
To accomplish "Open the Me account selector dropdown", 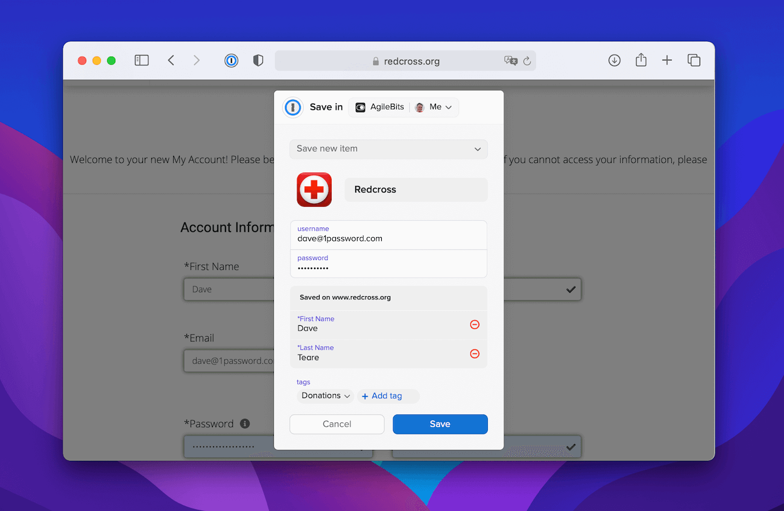I will click(x=435, y=107).
